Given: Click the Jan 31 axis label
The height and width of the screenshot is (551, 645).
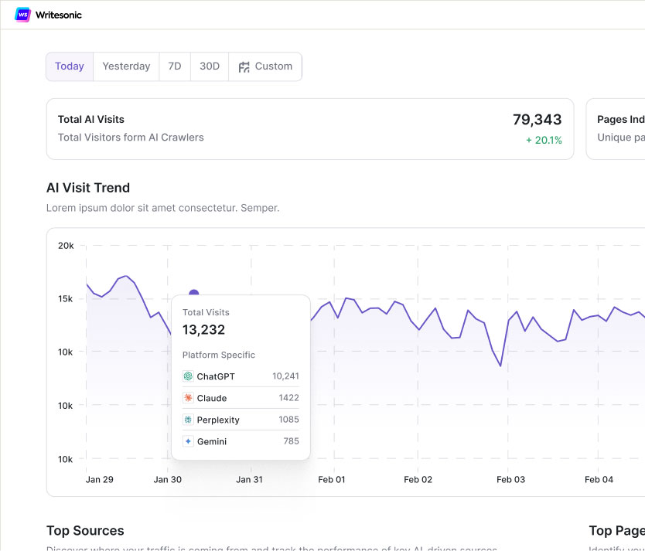Looking at the screenshot, I should [x=249, y=479].
